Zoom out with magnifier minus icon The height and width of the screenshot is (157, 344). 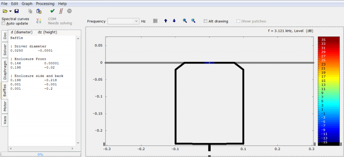pos(193,21)
